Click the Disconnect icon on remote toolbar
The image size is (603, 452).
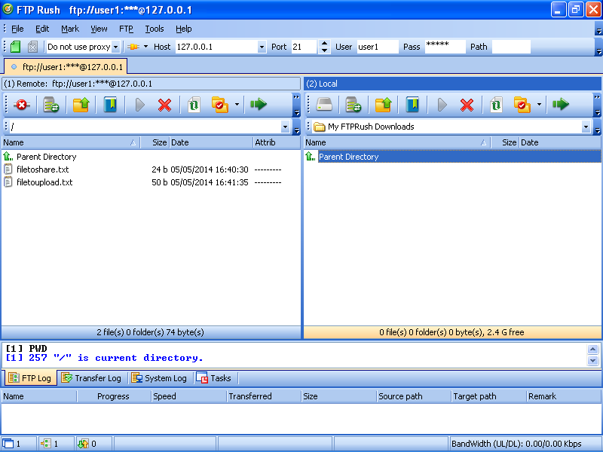tap(21, 105)
